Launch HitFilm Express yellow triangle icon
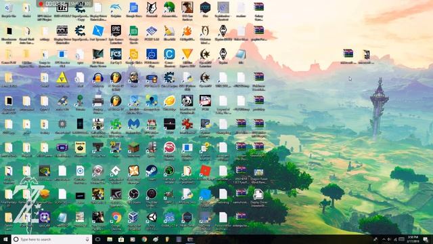The image size is (433, 244). [x=187, y=54]
